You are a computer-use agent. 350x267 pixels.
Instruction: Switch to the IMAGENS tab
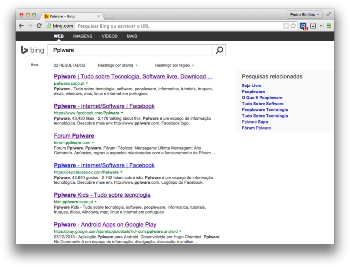click(83, 36)
